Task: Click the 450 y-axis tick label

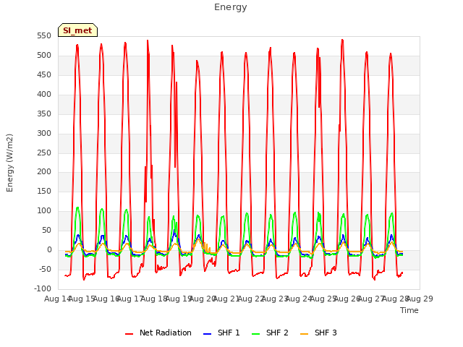Action: pos(44,75)
